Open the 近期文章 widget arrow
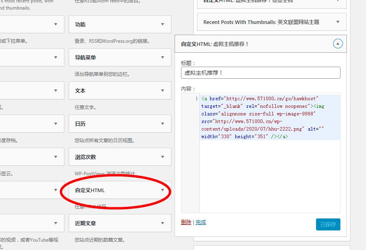Image resolution: width=366 pixels, height=250 pixels. tap(162, 223)
